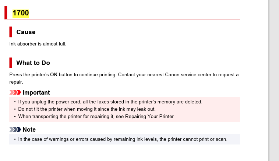The height and width of the screenshot is (161, 279).
Task: Click the "What to Do" heading text
Action: click(33, 63)
